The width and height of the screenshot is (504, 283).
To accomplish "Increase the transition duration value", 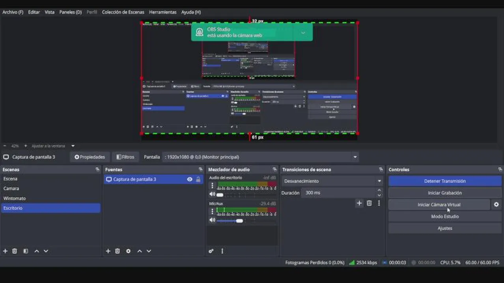I will 379,191.
